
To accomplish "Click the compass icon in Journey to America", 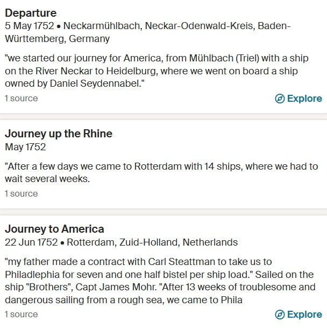I will pos(280,315).
